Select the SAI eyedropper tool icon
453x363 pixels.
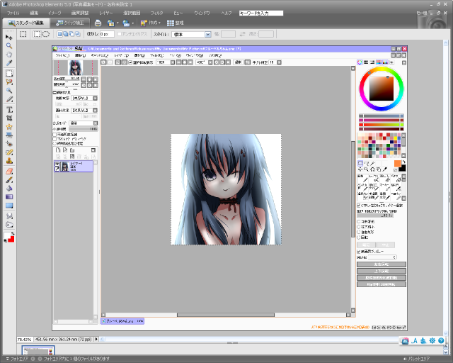384,169
